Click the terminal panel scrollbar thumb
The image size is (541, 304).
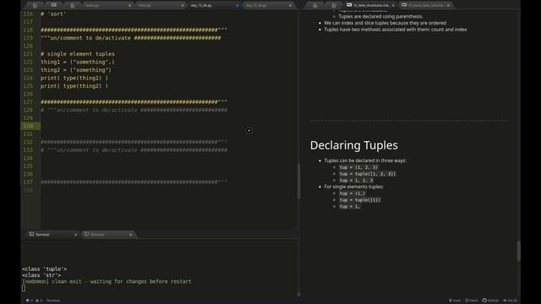(298, 295)
